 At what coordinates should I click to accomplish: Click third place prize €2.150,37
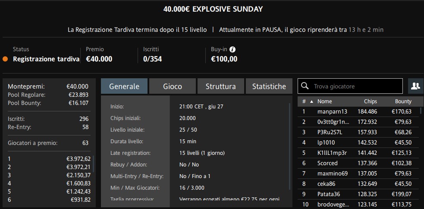pos(79,175)
